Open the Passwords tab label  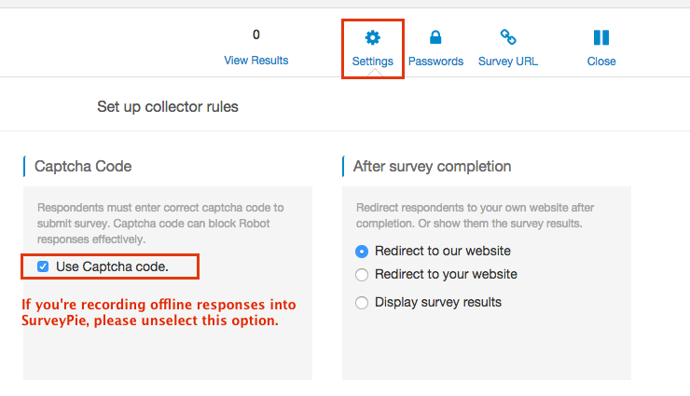[435, 61]
